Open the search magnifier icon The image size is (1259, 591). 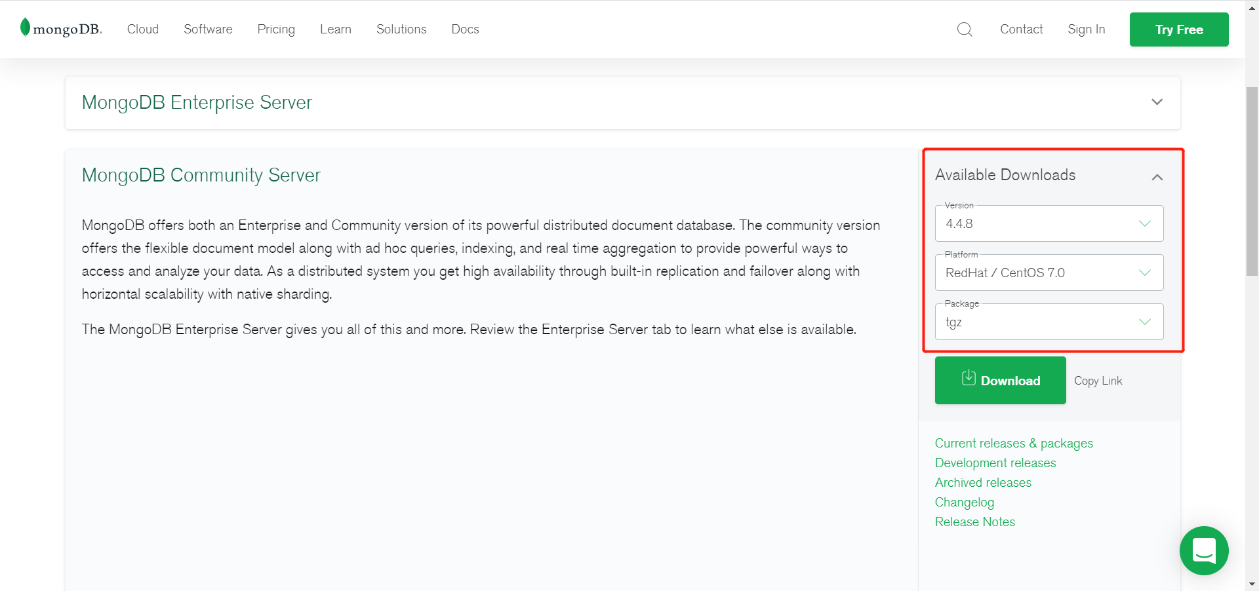point(965,29)
